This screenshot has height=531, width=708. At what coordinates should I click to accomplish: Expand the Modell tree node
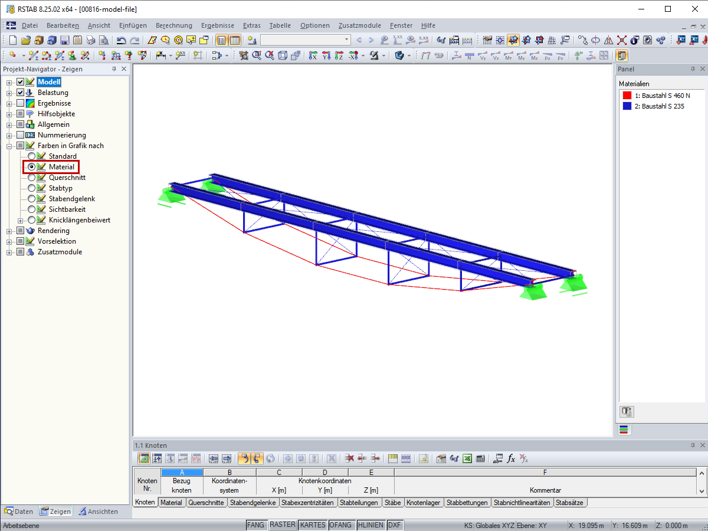click(x=9, y=82)
